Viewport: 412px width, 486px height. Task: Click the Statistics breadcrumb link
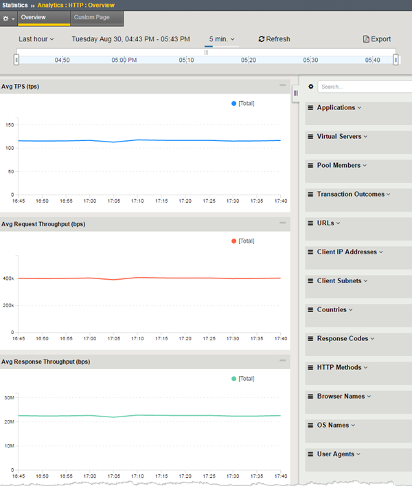[14, 5]
